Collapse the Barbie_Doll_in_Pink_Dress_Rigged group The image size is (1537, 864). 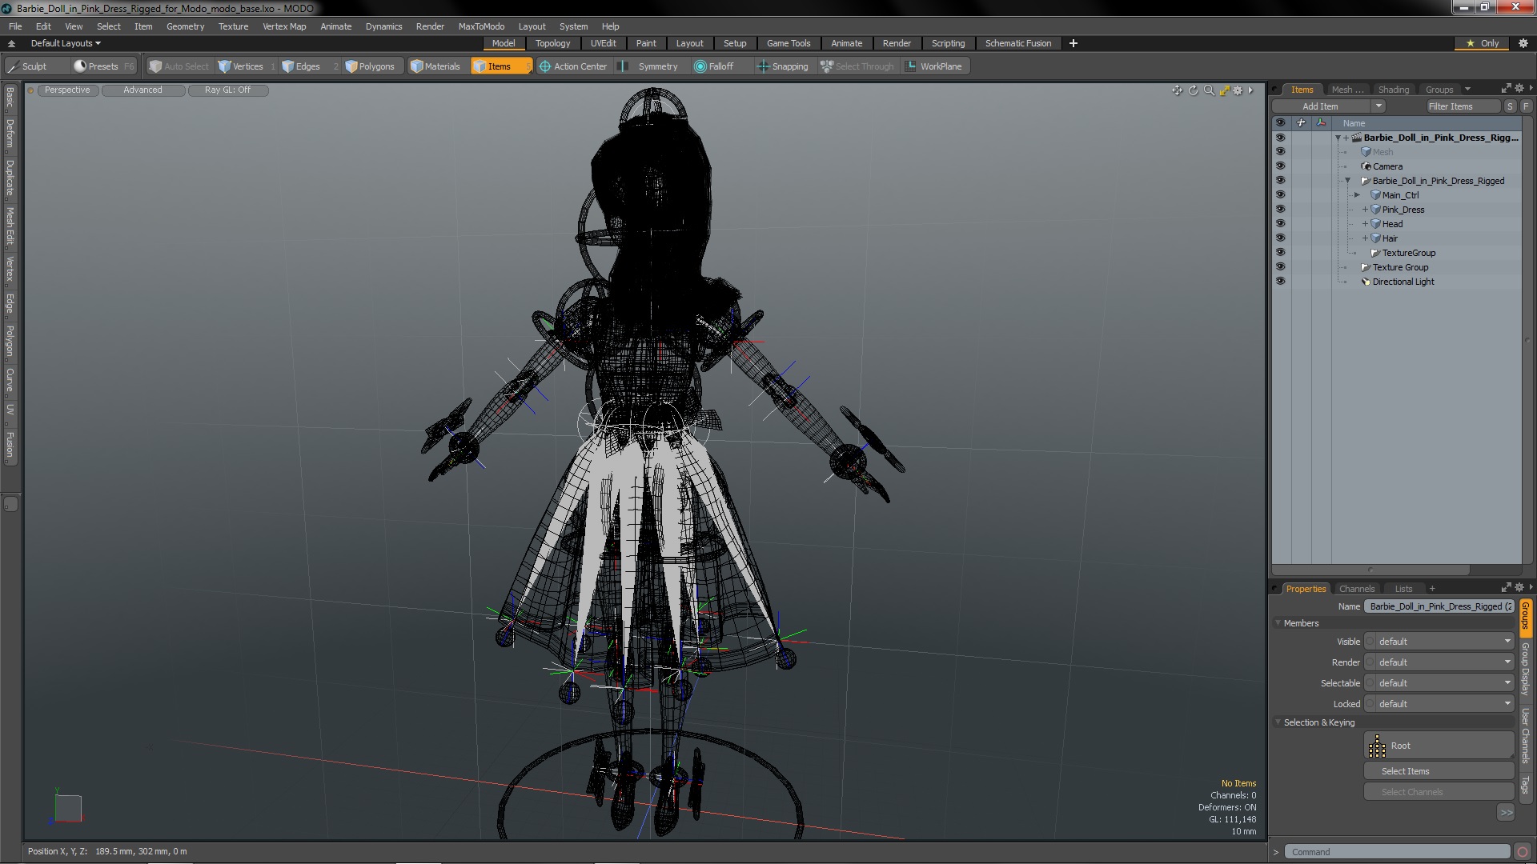click(x=1347, y=181)
